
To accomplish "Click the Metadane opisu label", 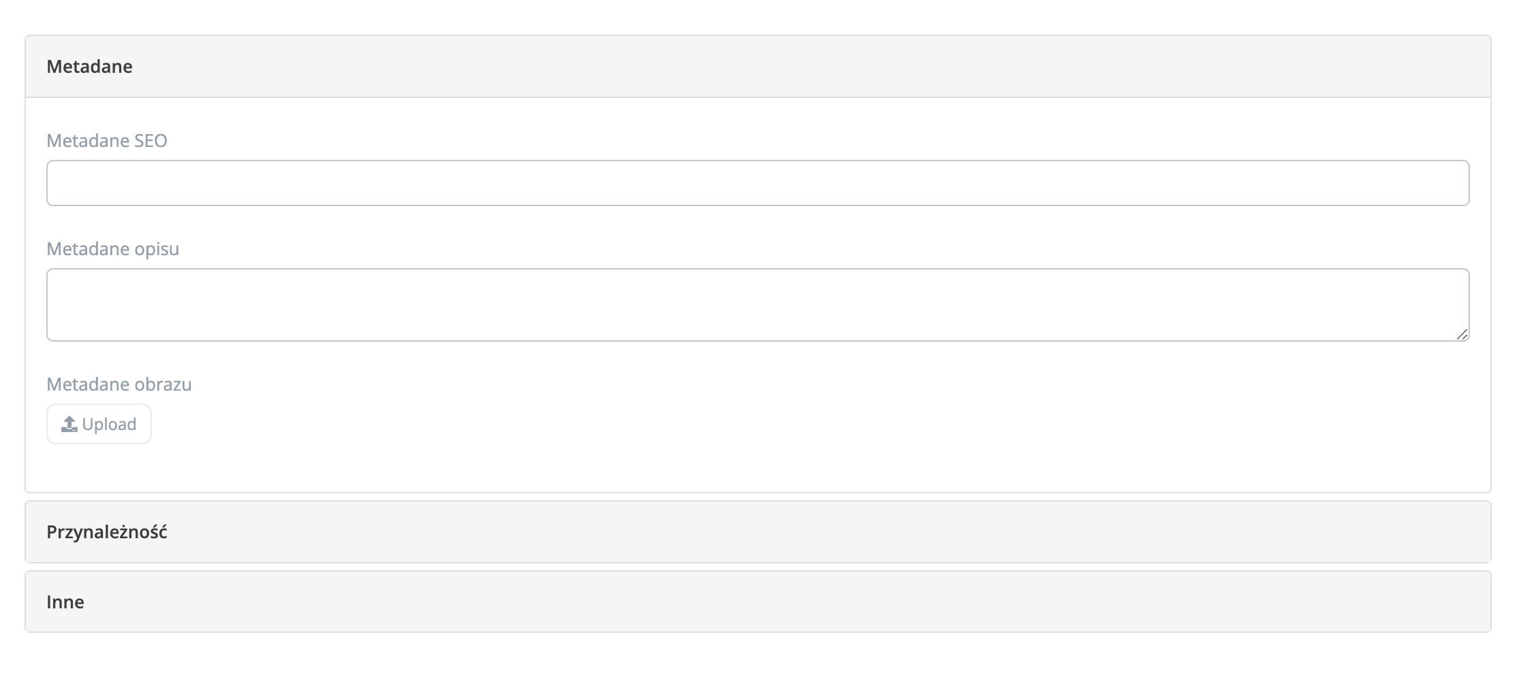I will point(113,249).
